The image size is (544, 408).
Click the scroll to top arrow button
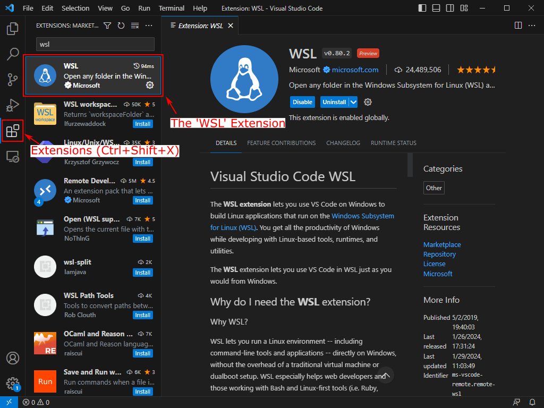click(386, 375)
